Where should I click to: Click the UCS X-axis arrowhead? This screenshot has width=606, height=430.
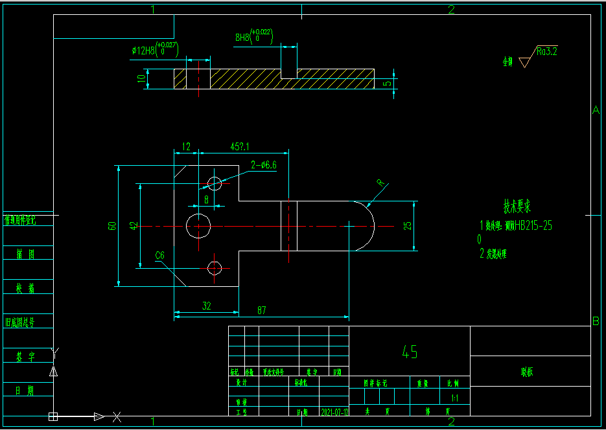coord(99,417)
